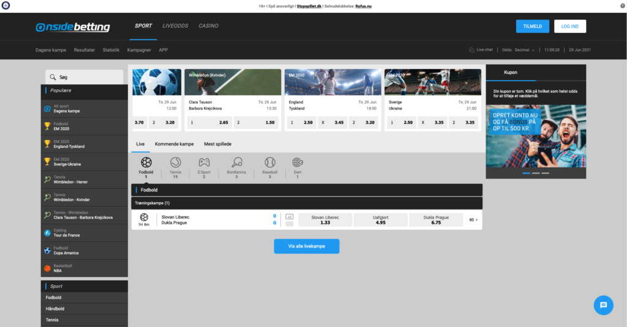Select the E-Sport controller icon
Screen dimensions: 627x327
[x=204, y=162]
